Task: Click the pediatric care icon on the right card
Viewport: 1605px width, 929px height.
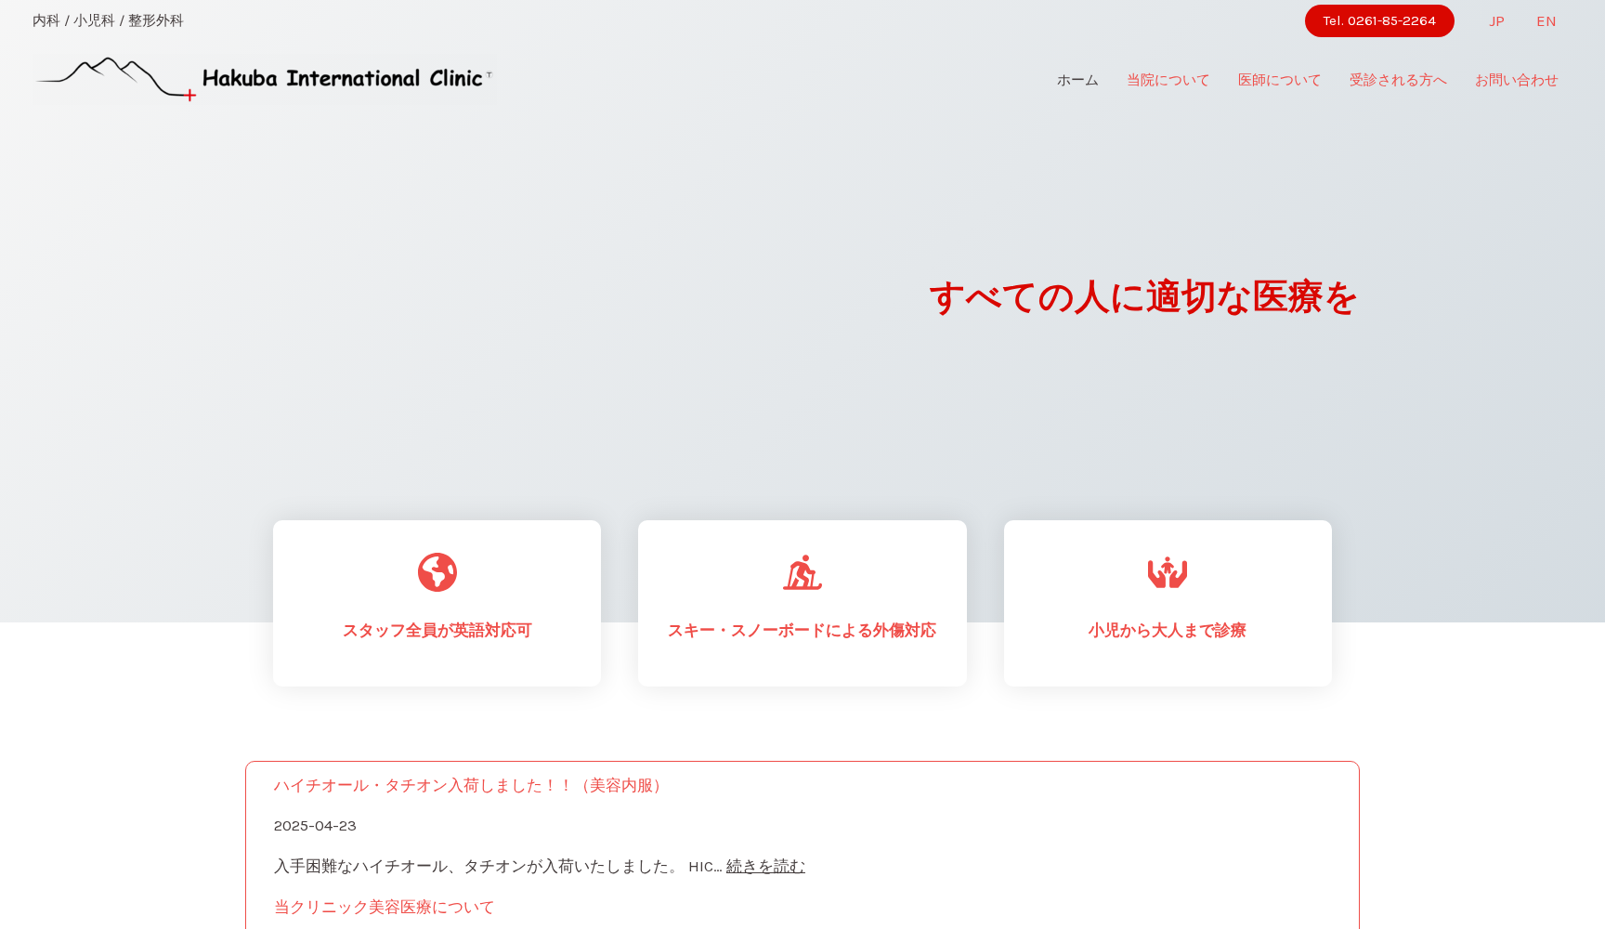Action: pos(1168,572)
